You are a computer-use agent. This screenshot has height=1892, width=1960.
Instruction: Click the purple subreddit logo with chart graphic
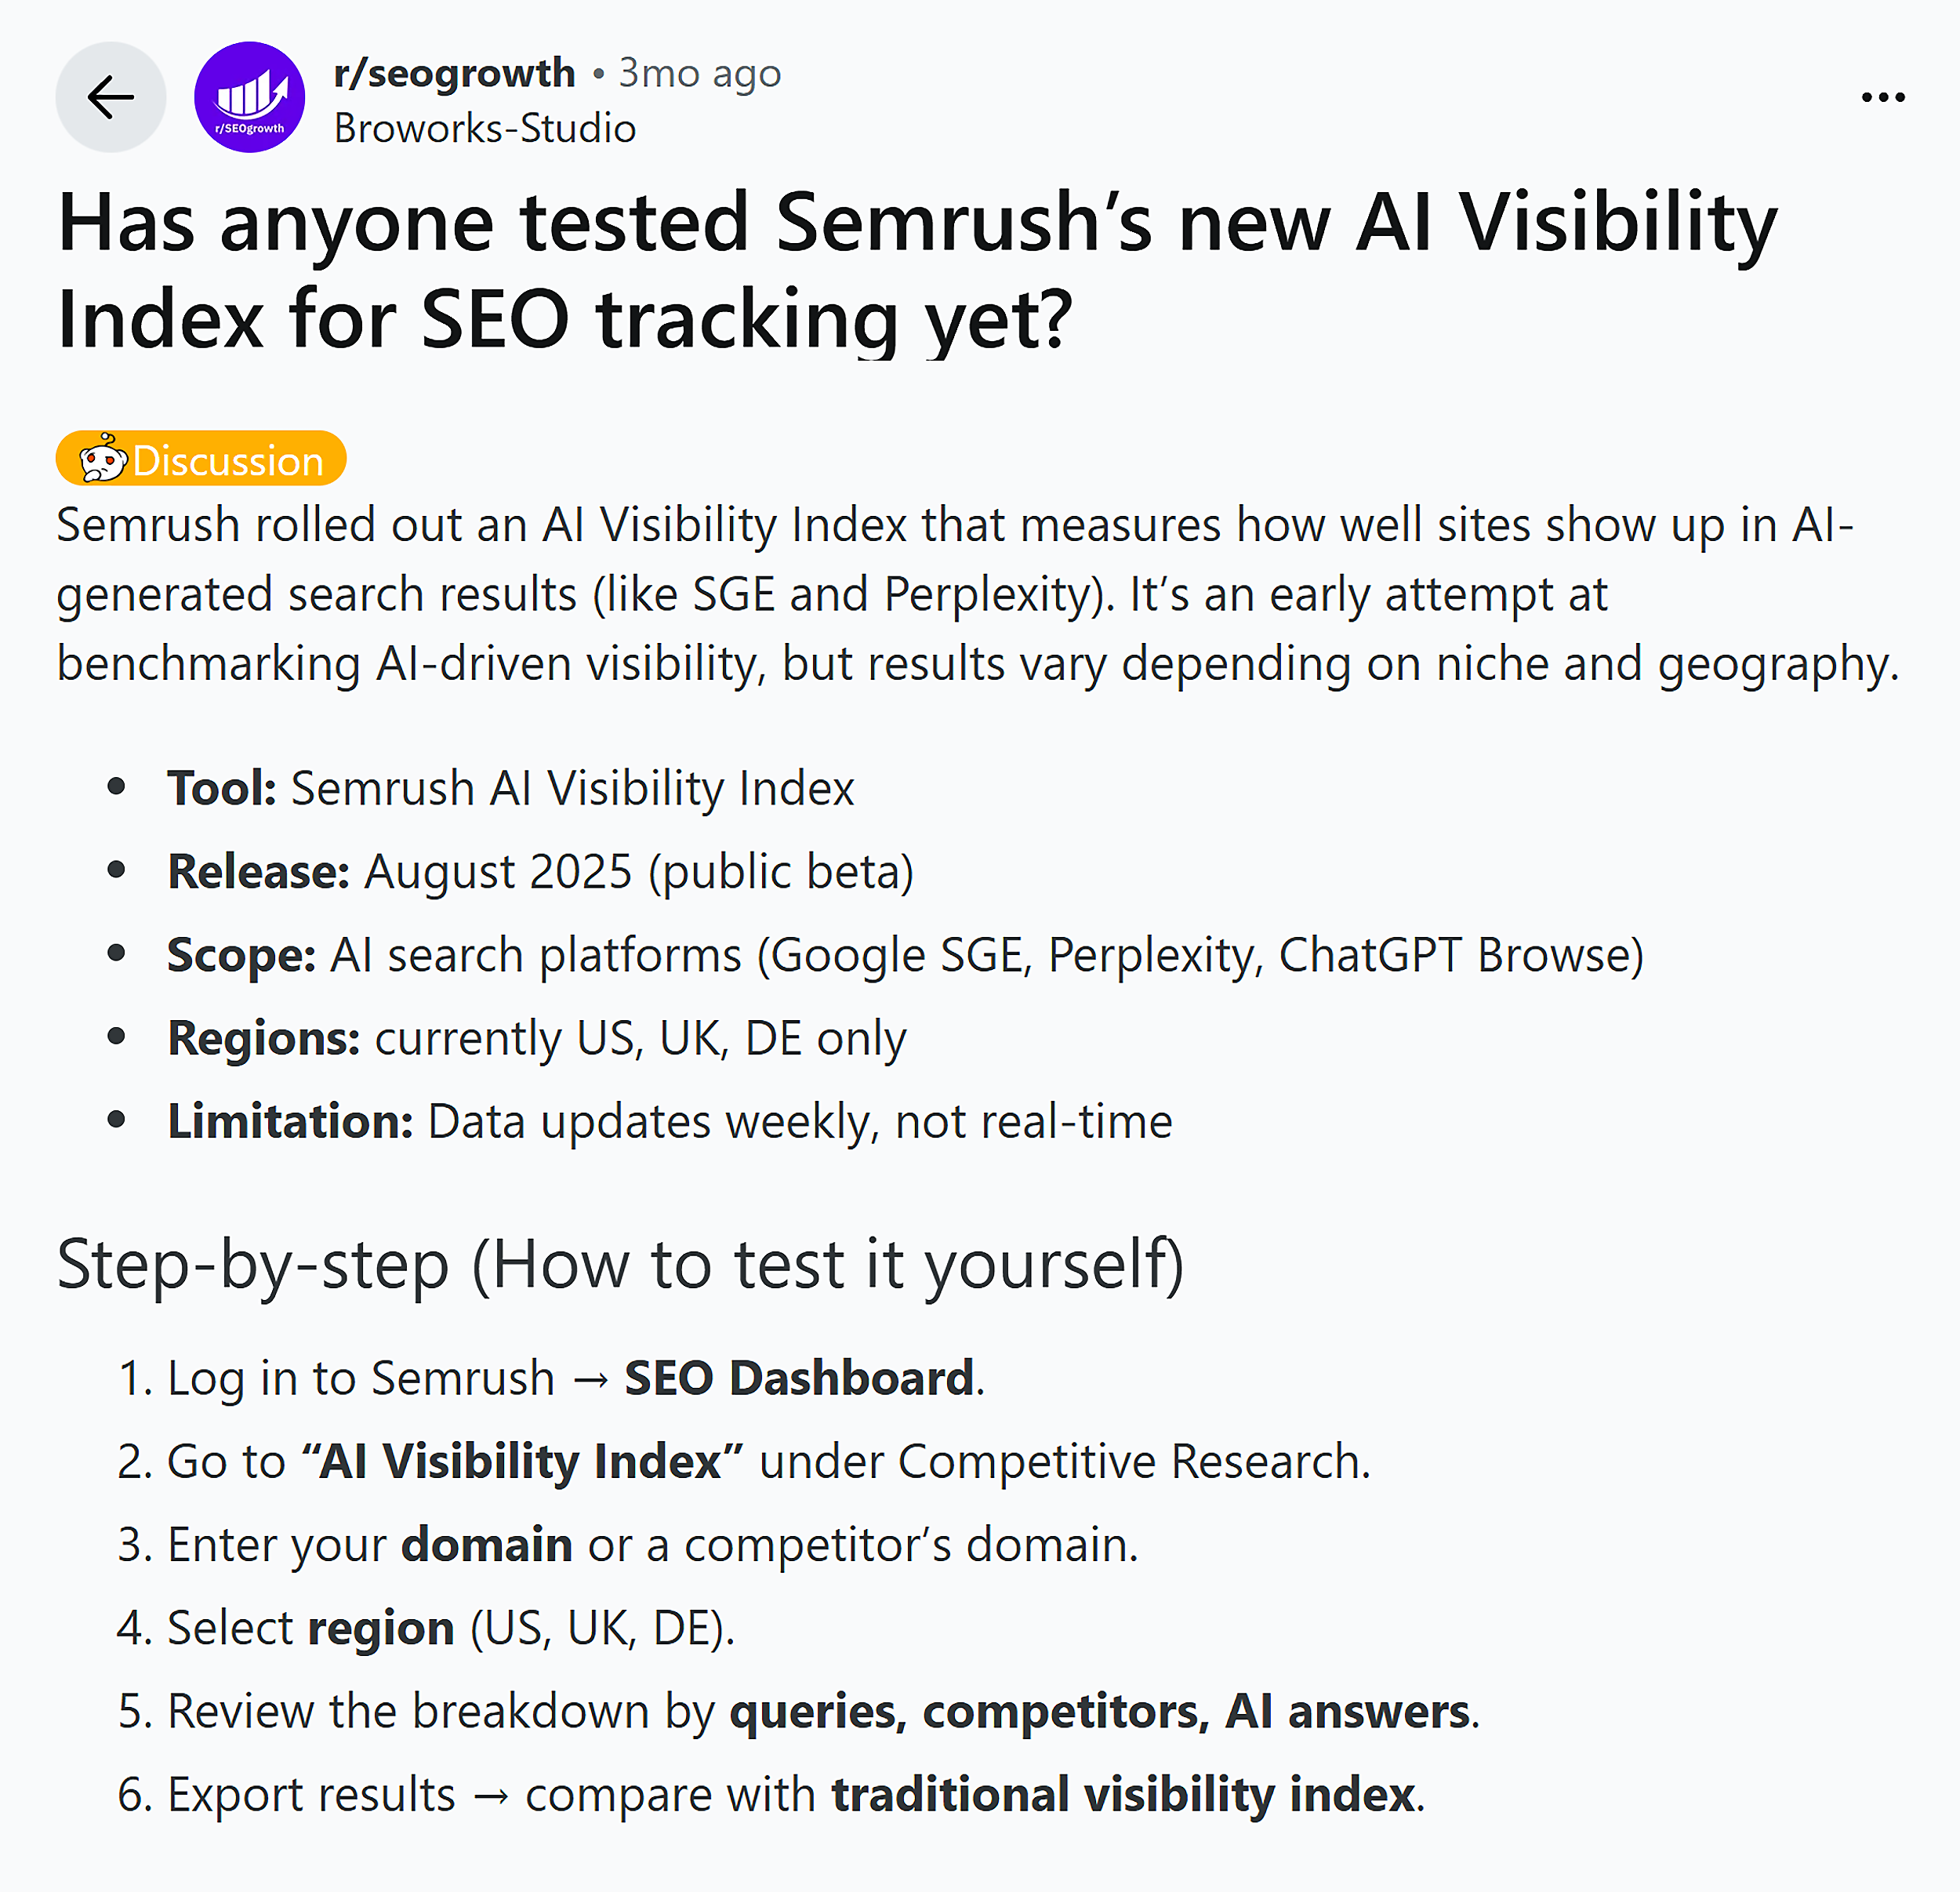pyautogui.click(x=249, y=95)
